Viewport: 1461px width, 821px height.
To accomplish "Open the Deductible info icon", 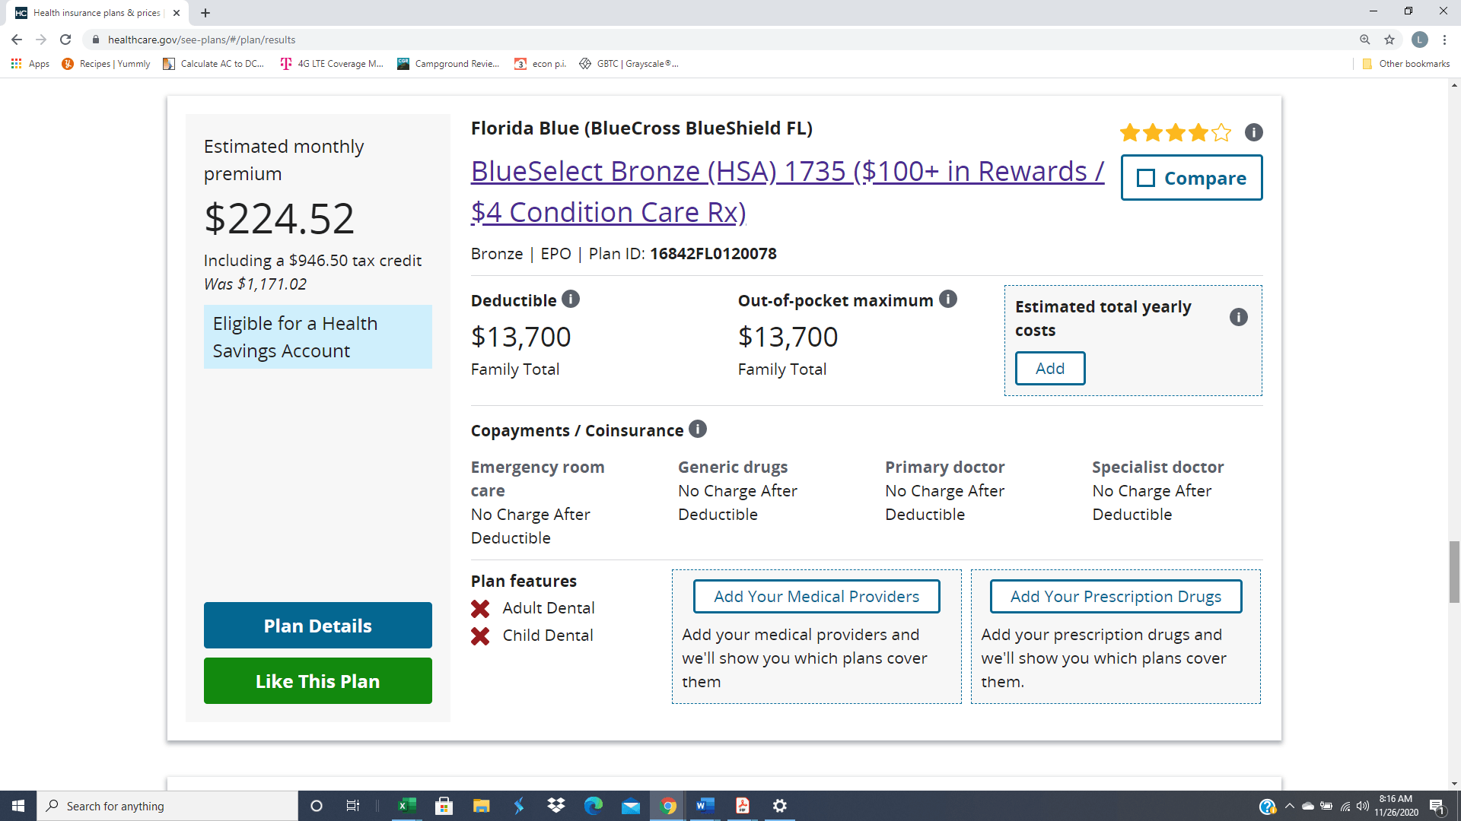I will (571, 300).
